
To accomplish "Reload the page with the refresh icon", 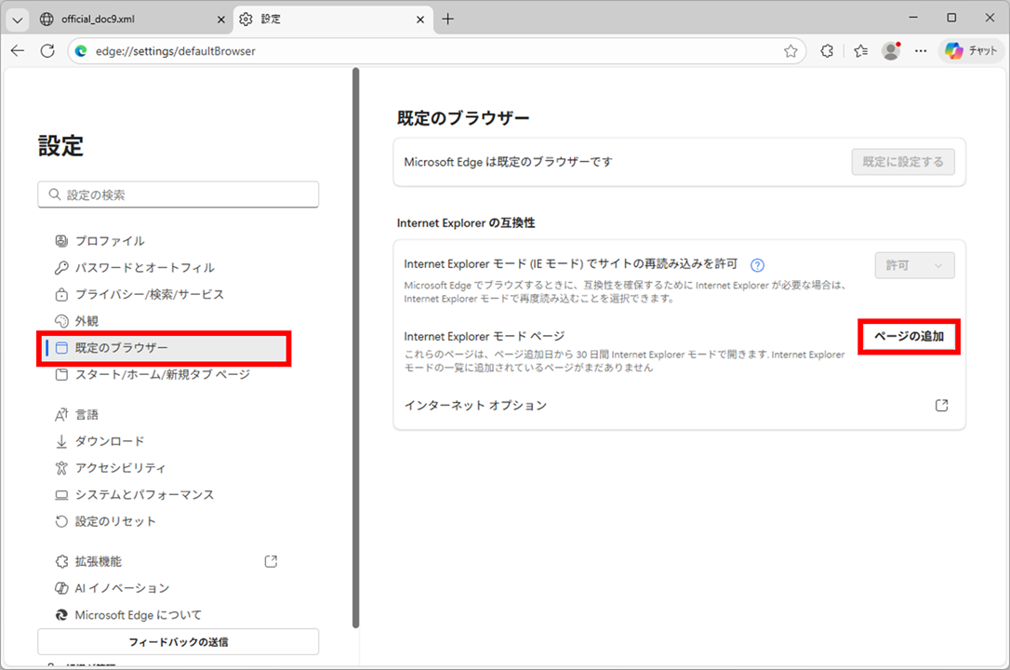I will click(x=47, y=51).
